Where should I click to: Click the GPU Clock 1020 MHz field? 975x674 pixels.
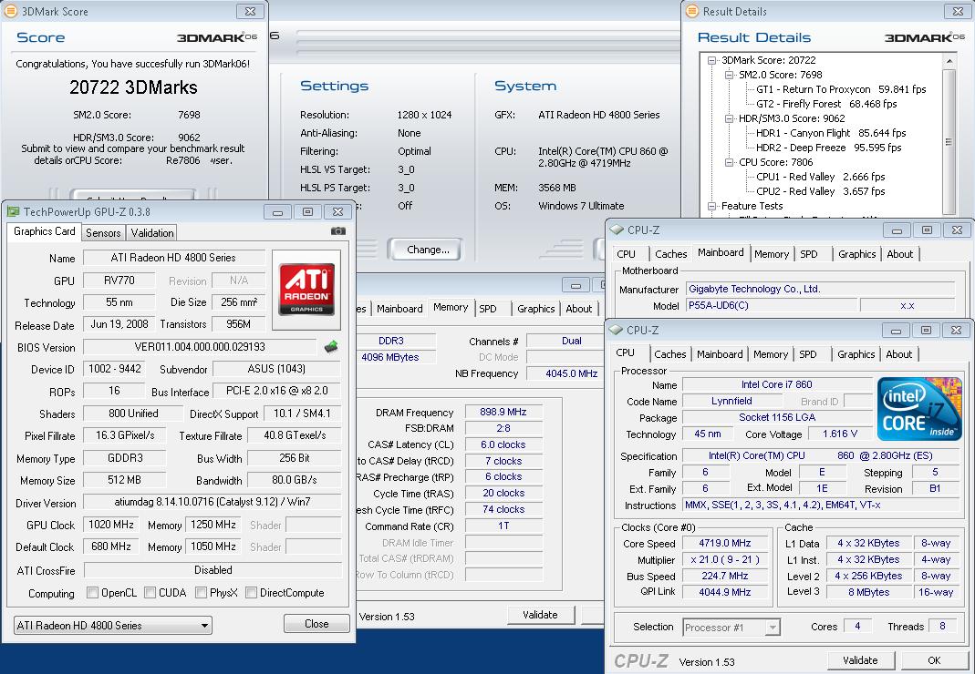[111, 525]
